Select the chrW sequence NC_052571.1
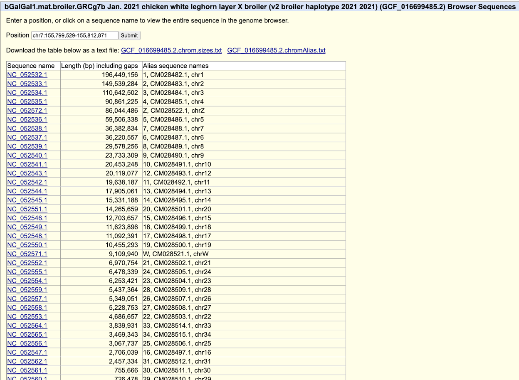The image size is (519, 380). tap(27, 254)
